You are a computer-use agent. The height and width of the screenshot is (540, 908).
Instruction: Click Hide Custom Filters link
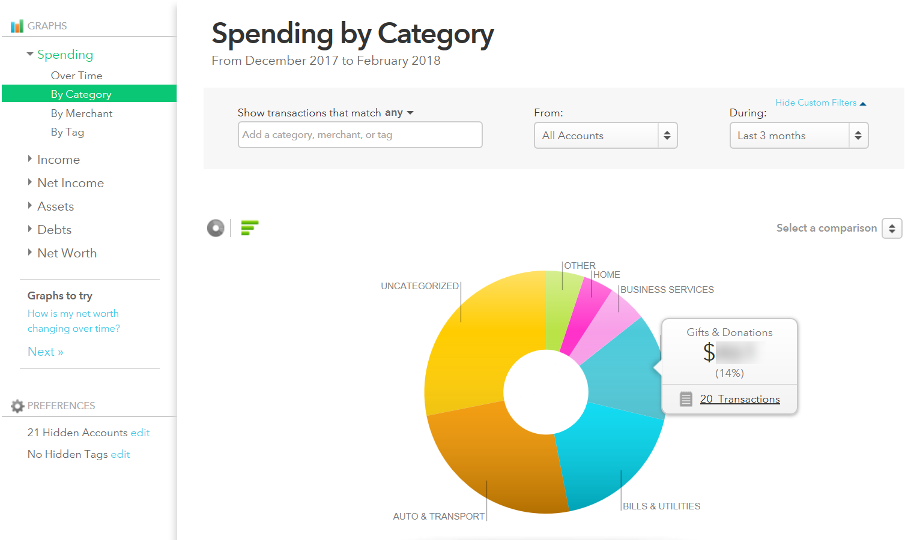tap(820, 103)
